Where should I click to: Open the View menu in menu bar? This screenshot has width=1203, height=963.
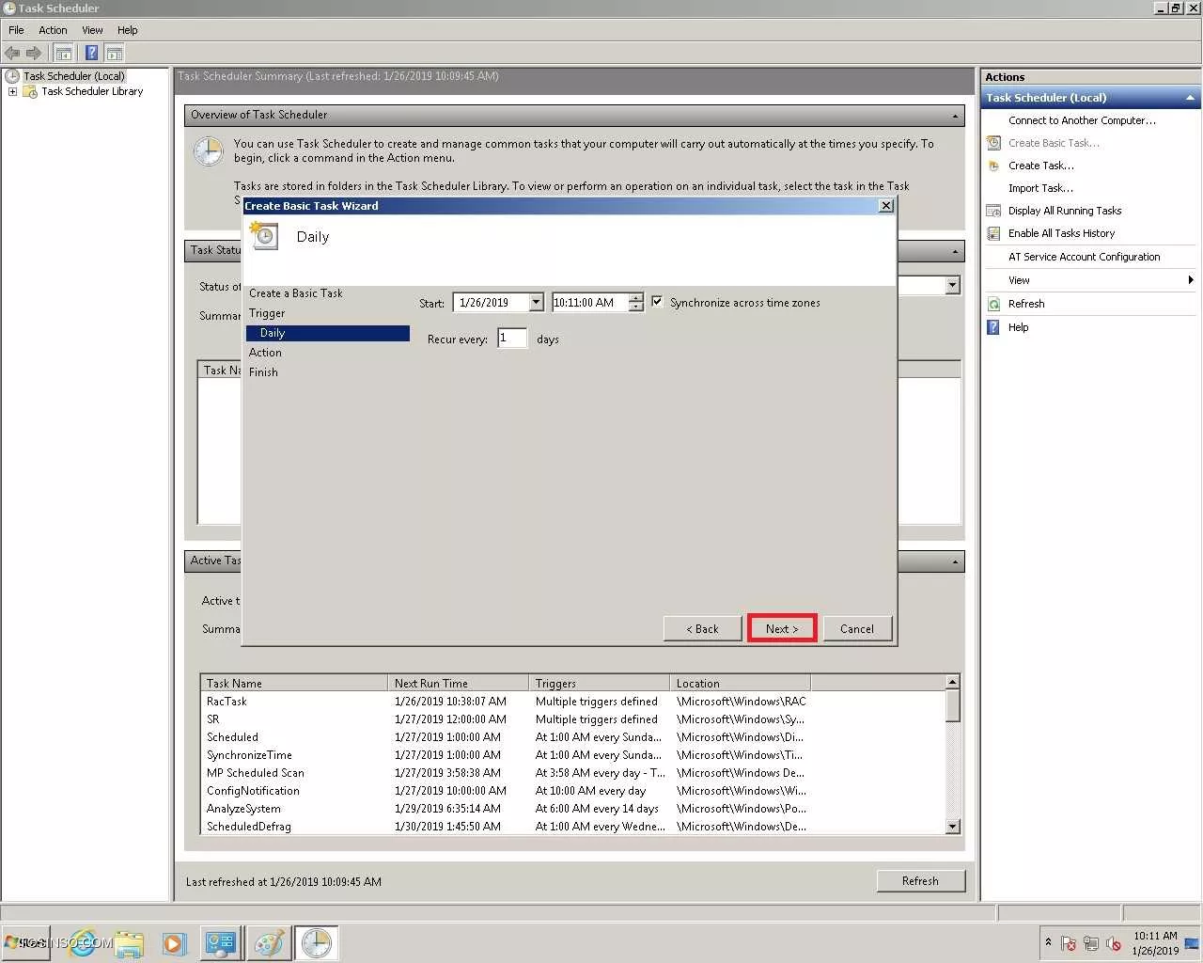pyautogui.click(x=92, y=30)
